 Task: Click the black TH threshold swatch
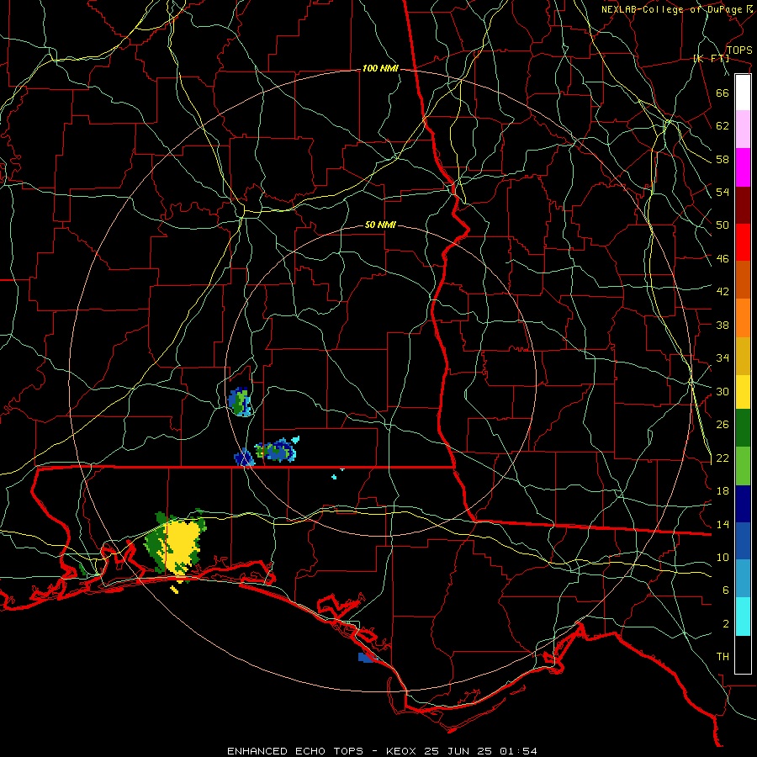pyautogui.click(x=743, y=654)
